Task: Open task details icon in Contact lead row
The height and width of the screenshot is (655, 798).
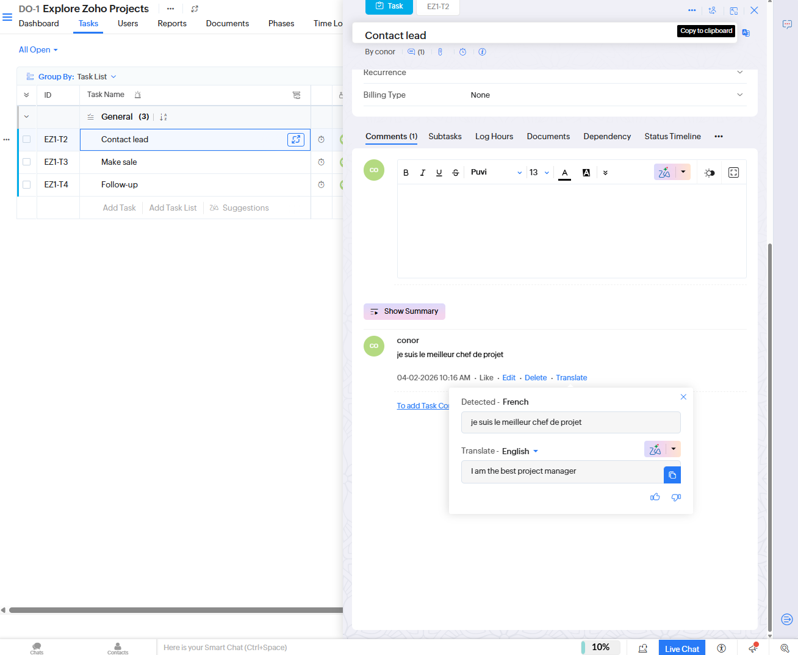Action: (296, 140)
